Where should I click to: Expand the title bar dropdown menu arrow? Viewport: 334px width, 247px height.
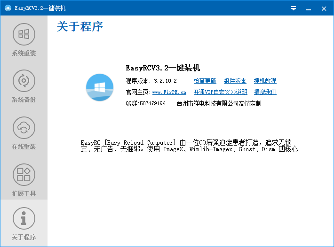[294, 8]
